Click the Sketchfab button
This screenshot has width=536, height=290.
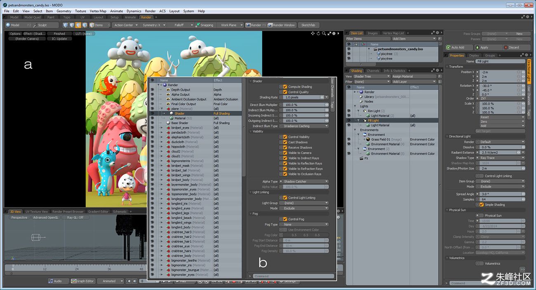coord(308,25)
